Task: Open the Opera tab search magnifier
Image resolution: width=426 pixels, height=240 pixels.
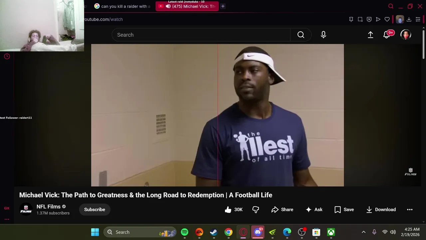Action: click(x=391, y=6)
